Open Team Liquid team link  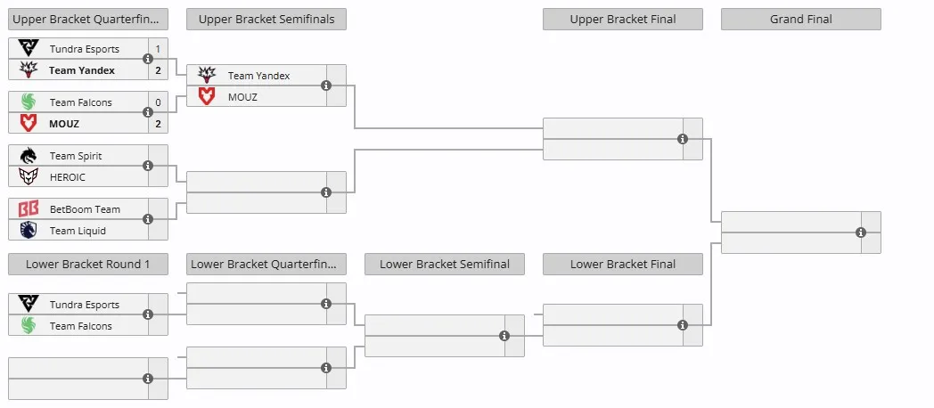pyautogui.click(x=78, y=231)
